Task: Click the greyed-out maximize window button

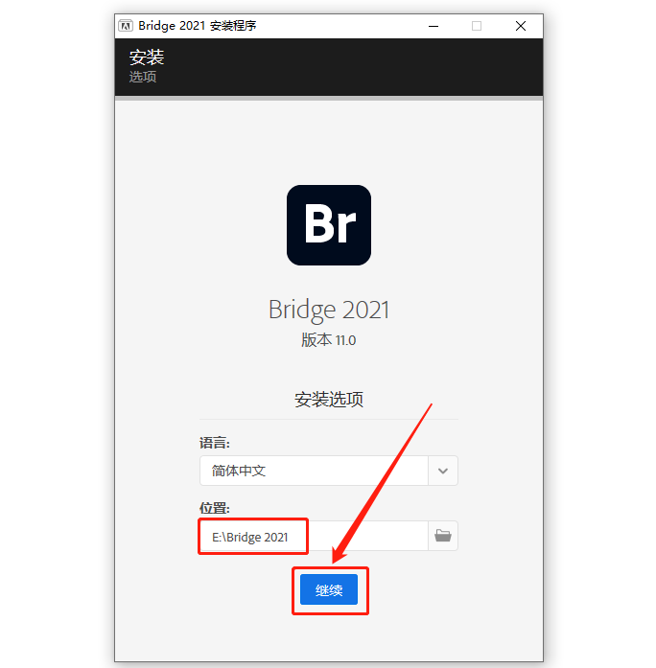Action: (477, 27)
